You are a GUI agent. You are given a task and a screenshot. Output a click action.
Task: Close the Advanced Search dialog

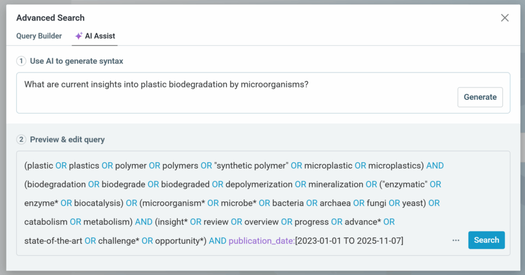[504, 18]
